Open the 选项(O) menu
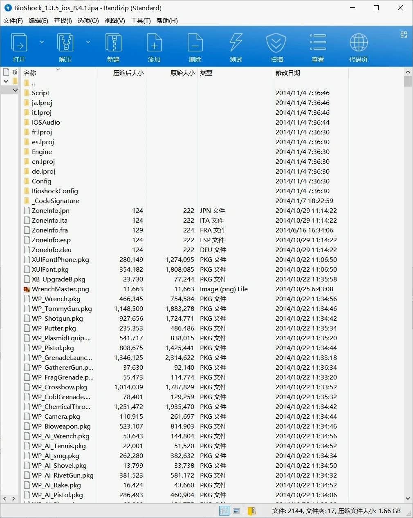This screenshot has height=518, width=413. pos(88,20)
